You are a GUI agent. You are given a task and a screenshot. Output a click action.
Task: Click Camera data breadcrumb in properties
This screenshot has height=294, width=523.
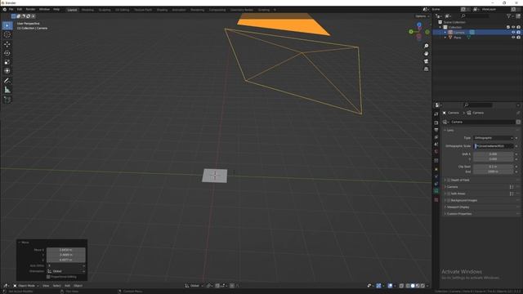click(x=476, y=113)
